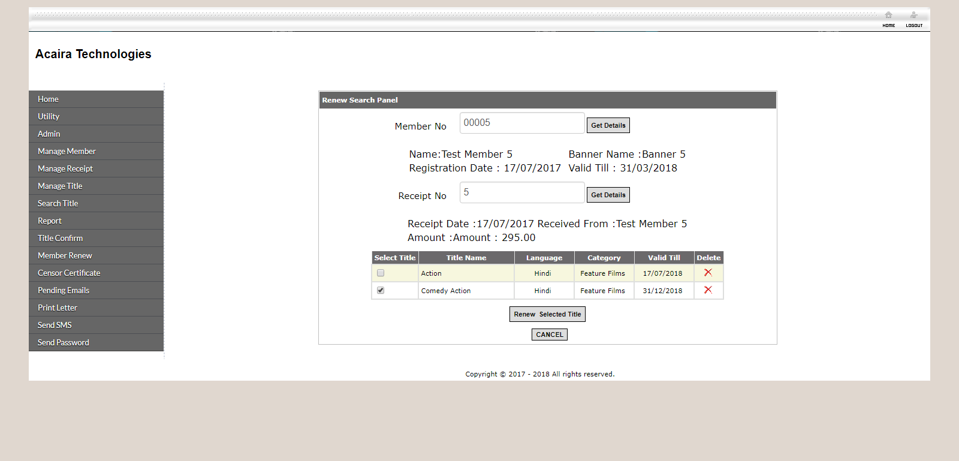Click Get Details next to Receipt No
959x461 pixels.
click(608, 195)
